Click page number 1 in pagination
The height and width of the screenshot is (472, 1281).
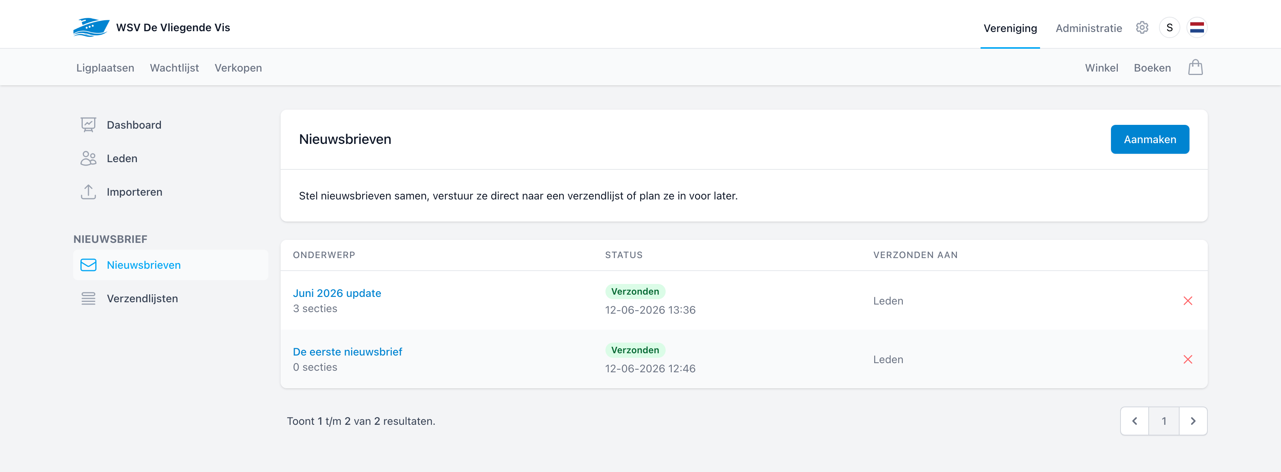[1164, 421]
